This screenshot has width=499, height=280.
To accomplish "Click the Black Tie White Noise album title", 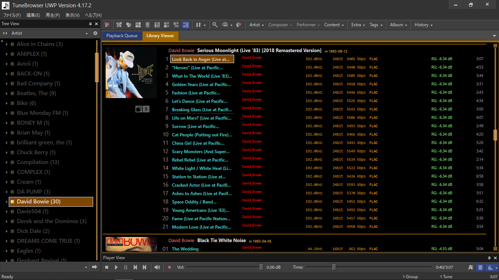I will 222,241.
